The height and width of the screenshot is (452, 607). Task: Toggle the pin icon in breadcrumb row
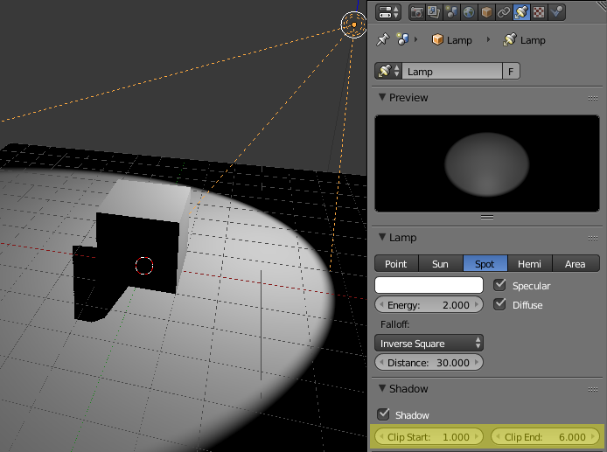pyautogui.click(x=383, y=40)
